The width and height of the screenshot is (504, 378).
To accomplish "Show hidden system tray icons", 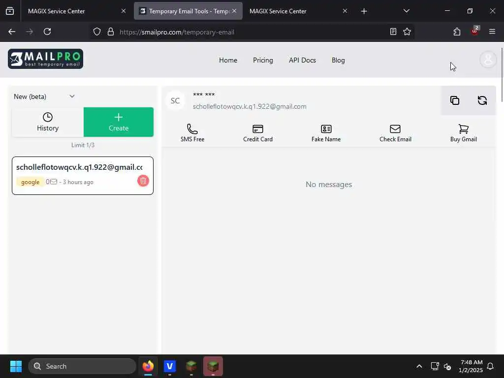I will [x=419, y=366].
